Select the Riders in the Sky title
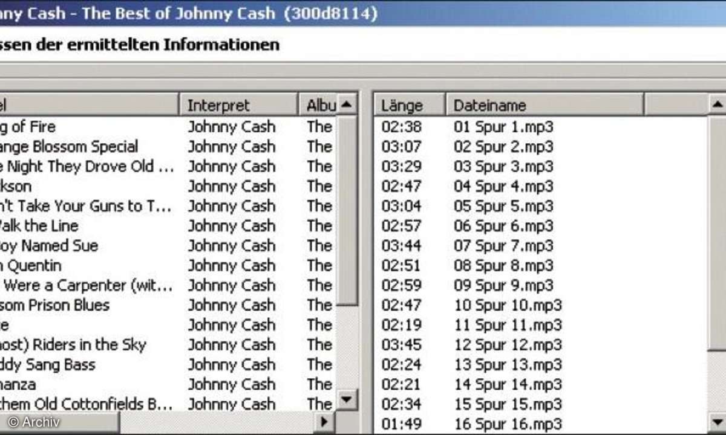The width and height of the screenshot is (726, 435). (x=73, y=345)
